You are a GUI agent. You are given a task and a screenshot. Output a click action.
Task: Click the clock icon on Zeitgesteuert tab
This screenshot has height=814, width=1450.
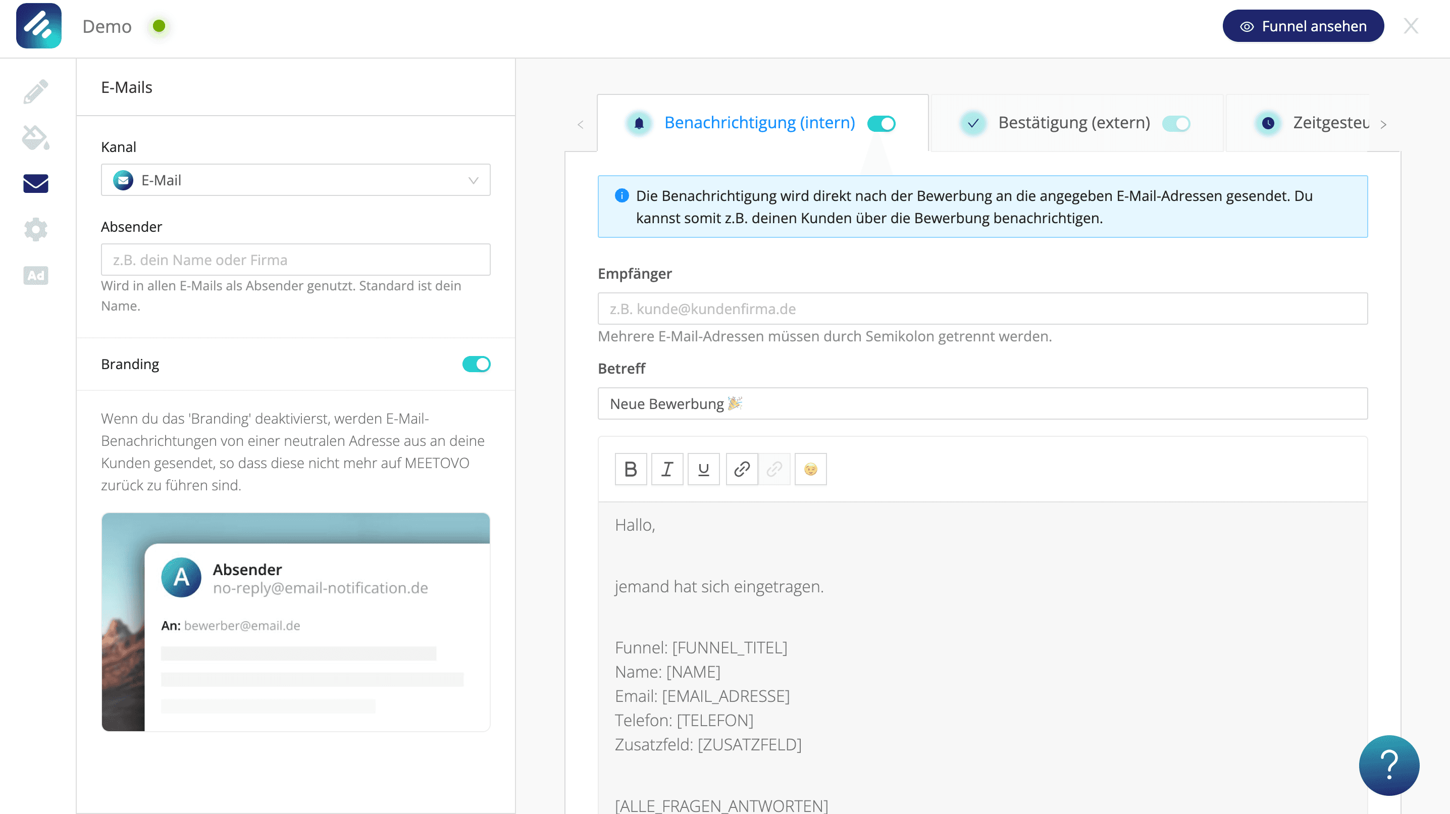click(x=1268, y=123)
